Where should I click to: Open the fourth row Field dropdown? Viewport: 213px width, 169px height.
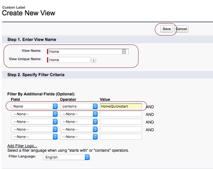point(34,129)
